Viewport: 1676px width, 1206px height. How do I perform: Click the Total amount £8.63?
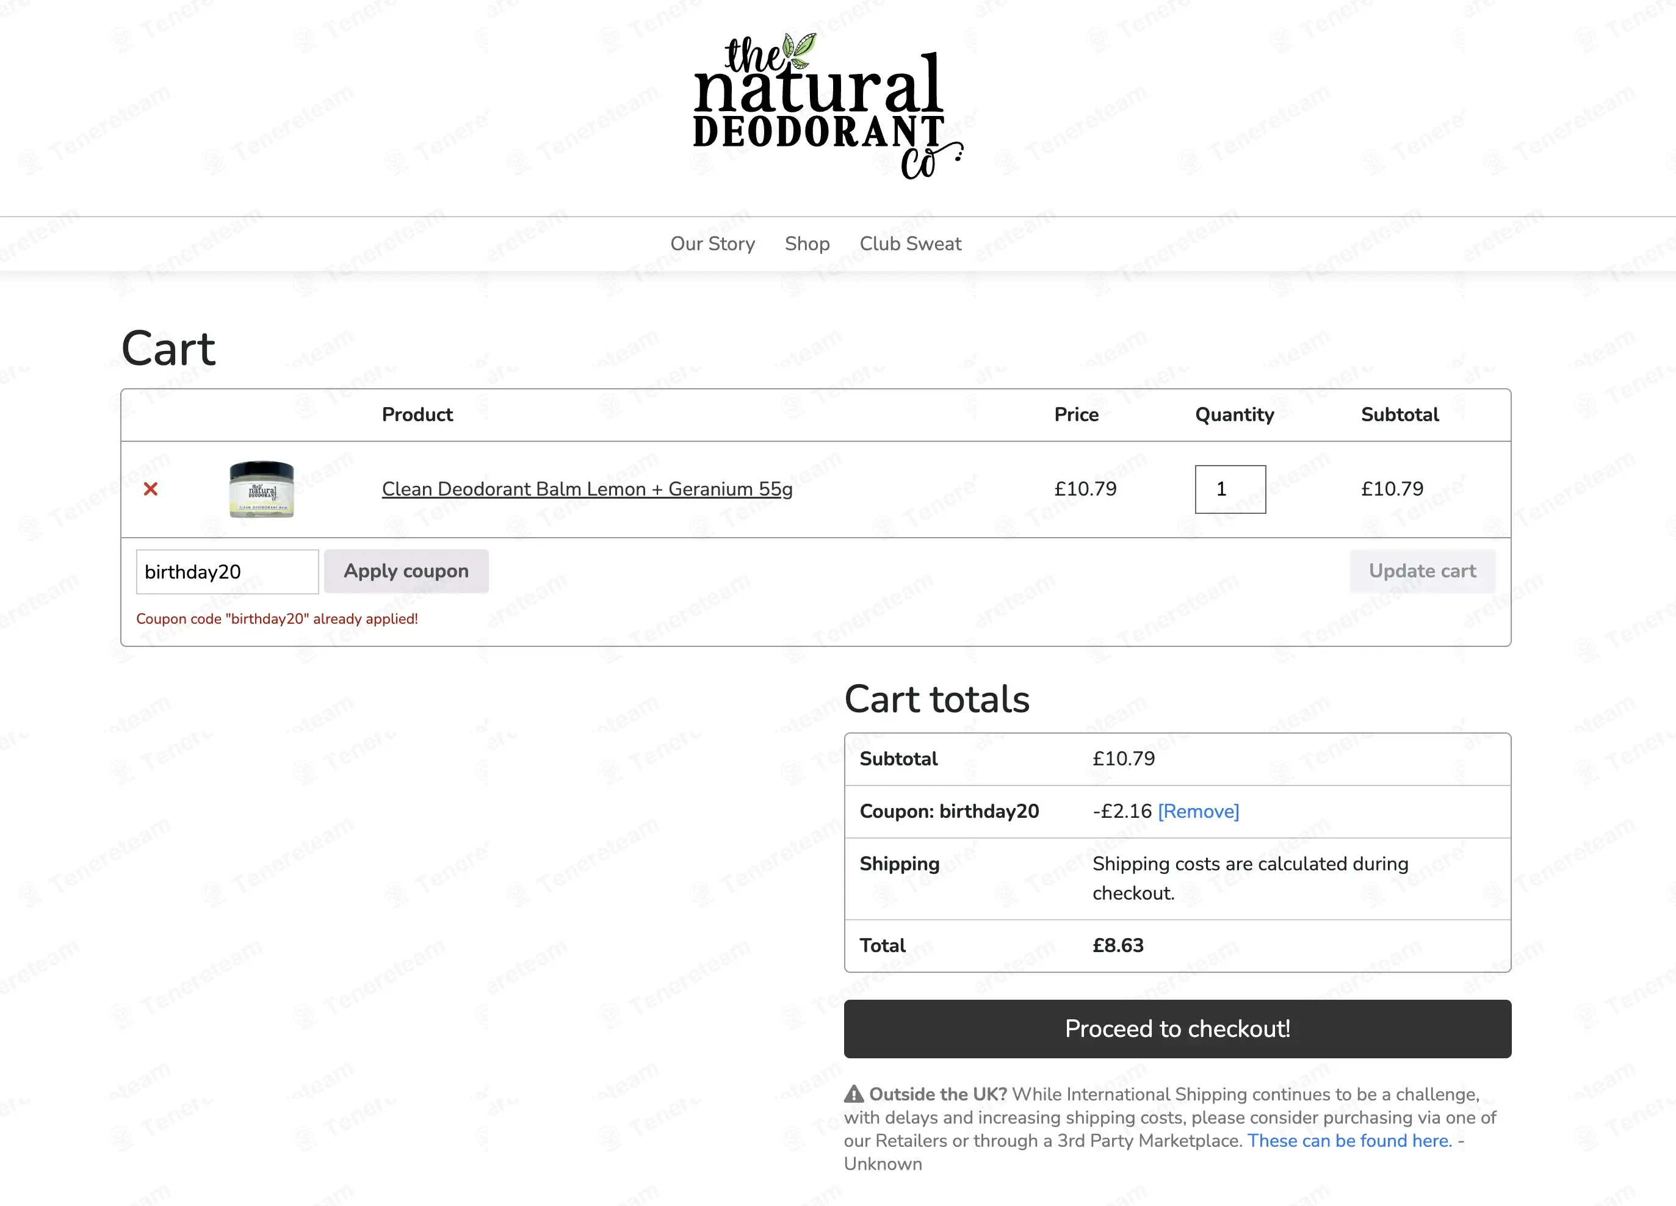point(1118,945)
